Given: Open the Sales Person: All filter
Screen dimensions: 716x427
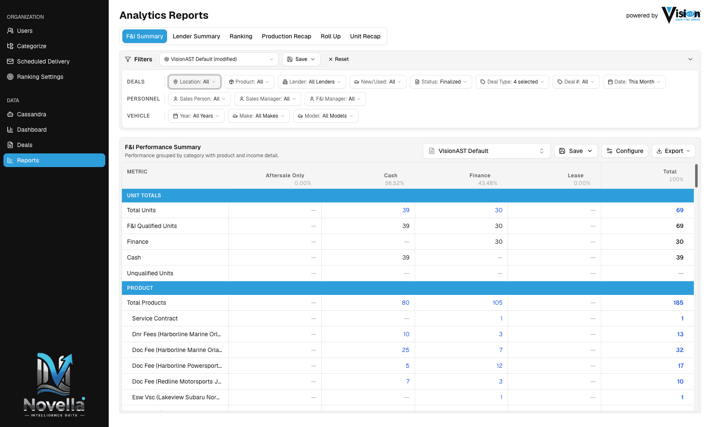Looking at the screenshot, I should (x=199, y=99).
